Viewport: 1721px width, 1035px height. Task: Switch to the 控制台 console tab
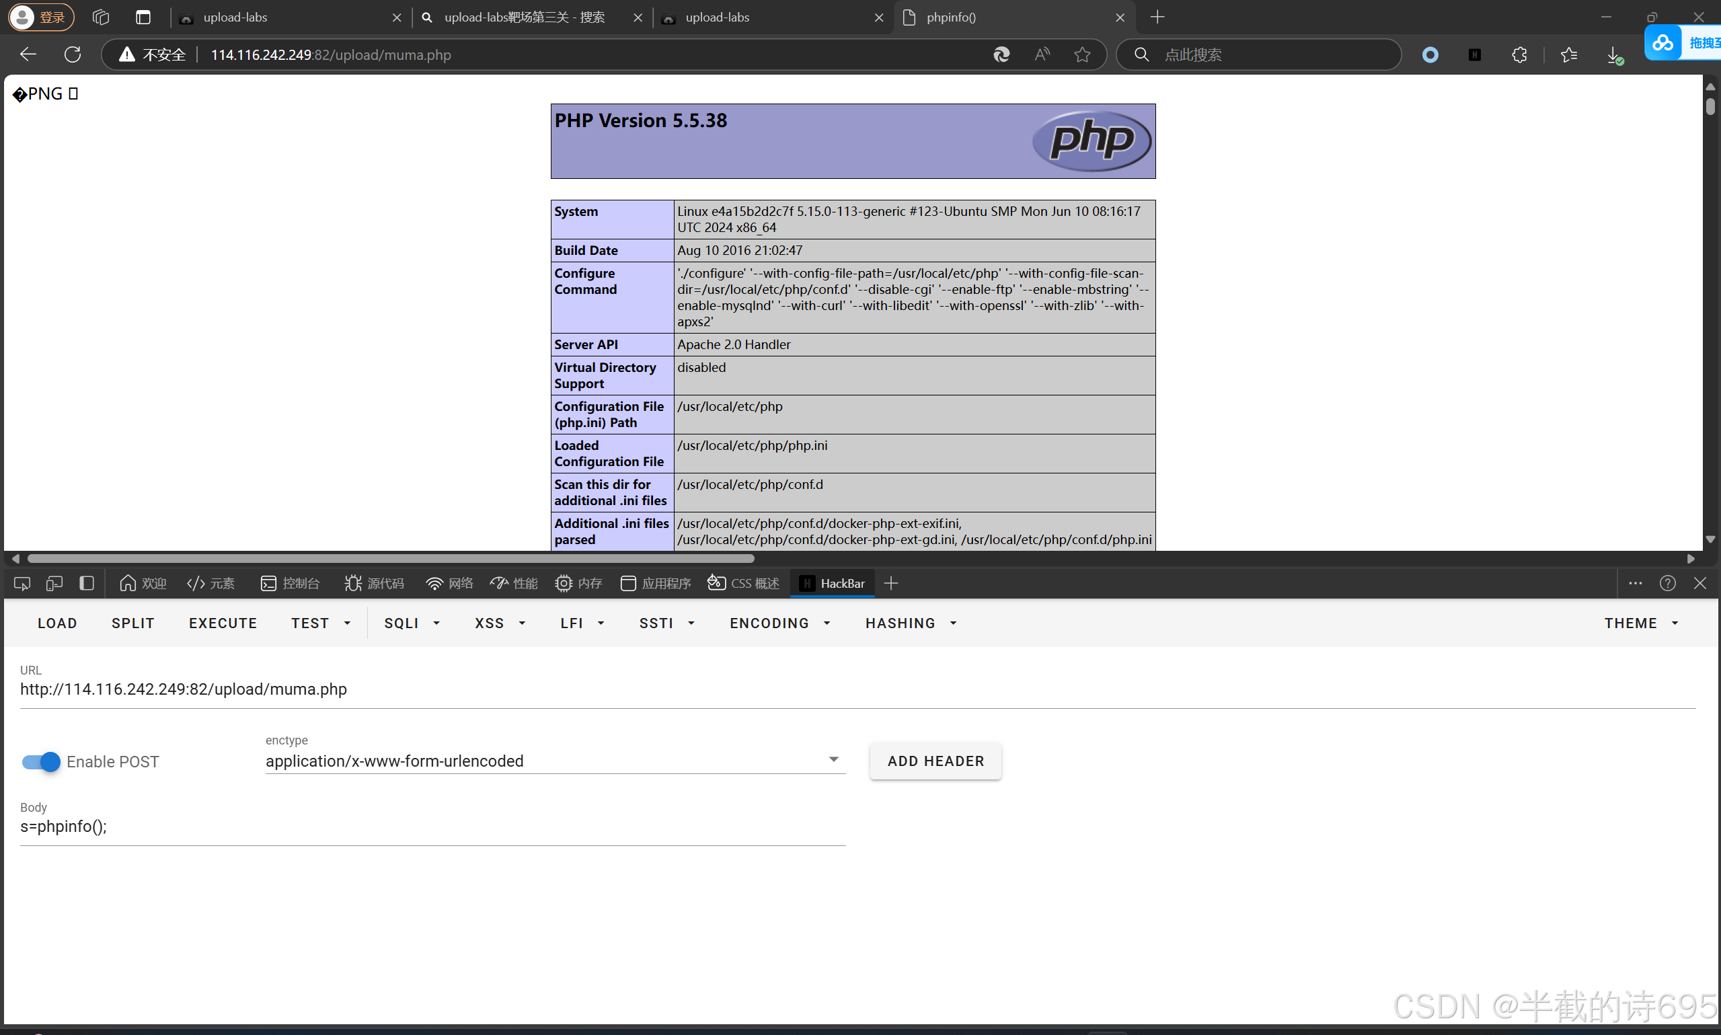point(290,583)
